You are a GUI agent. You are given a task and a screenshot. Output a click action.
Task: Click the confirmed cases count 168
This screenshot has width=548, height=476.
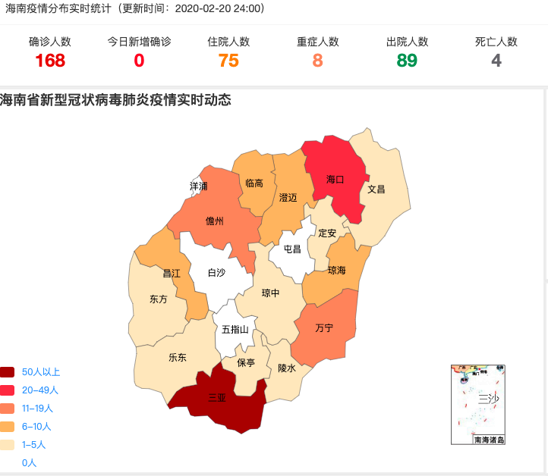point(50,61)
